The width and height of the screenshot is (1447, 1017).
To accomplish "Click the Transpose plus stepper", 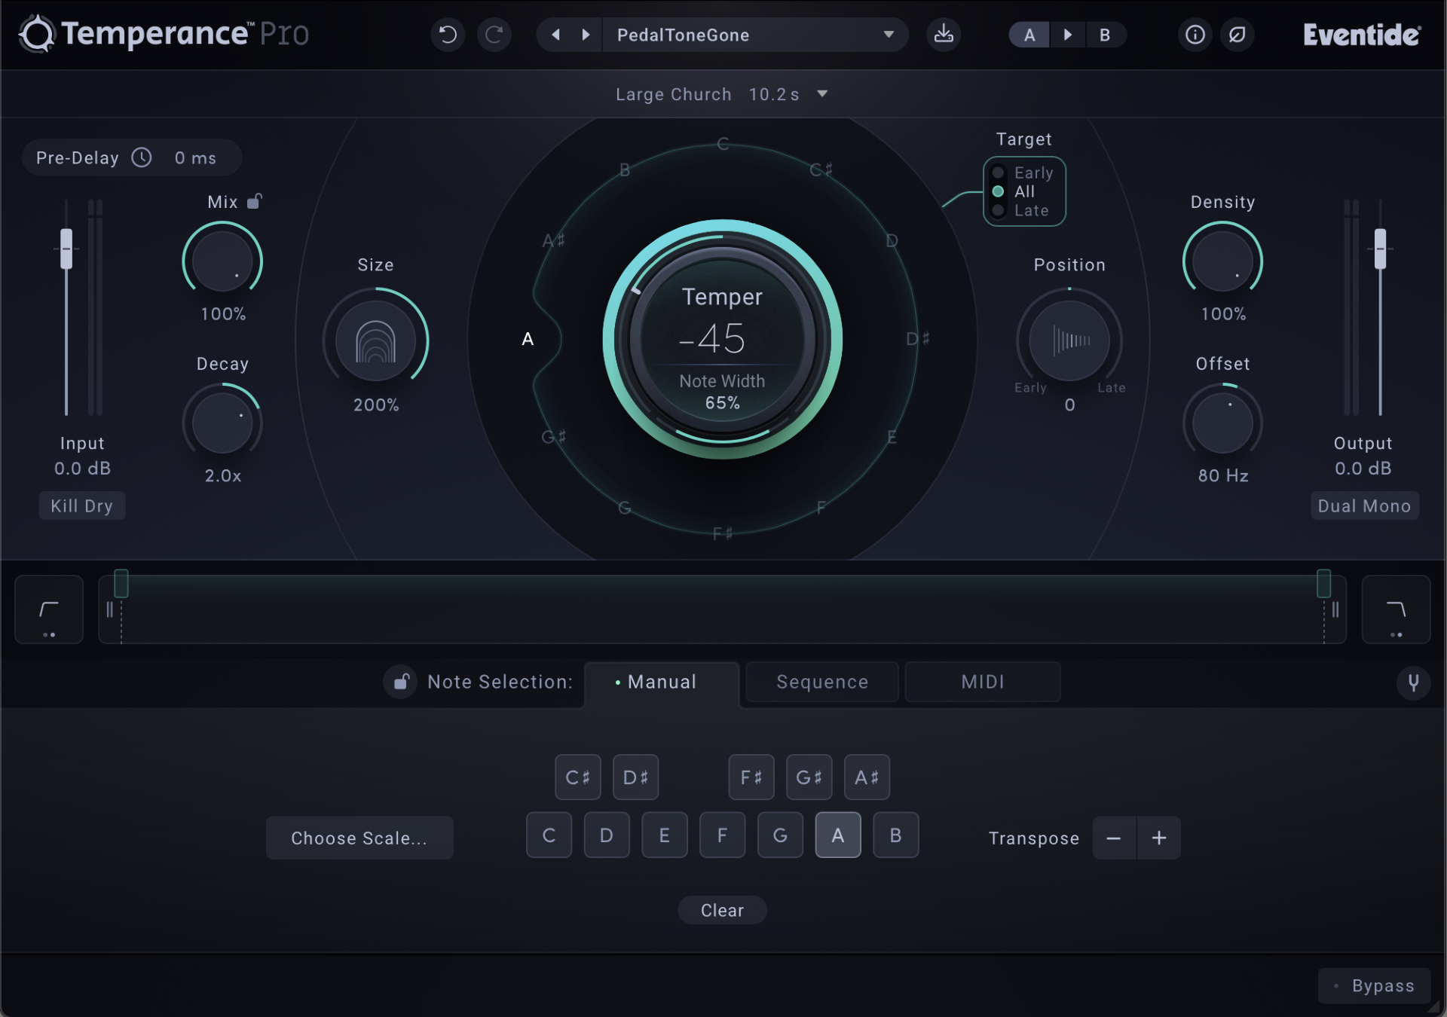I will click(1158, 838).
